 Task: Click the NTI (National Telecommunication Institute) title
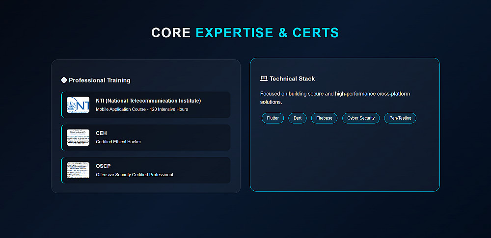pyautogui.click(x=148, y=101)
